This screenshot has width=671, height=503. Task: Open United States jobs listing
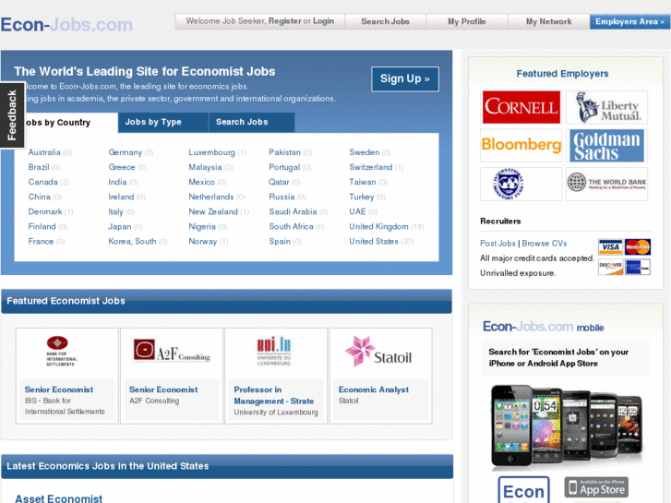373,242
